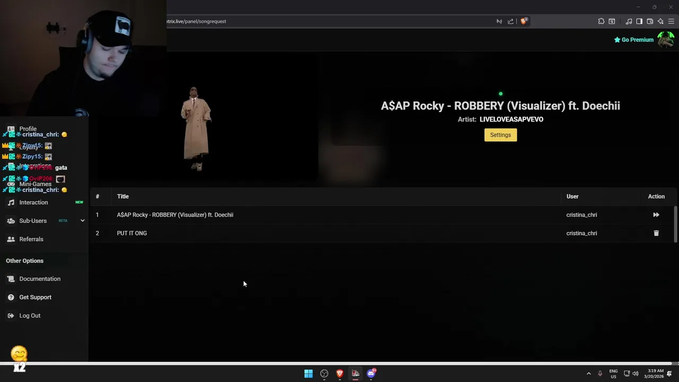679x382 pixels.
Task: Open the Sub-Users sidebar item
Action: (x=33, y=221)
